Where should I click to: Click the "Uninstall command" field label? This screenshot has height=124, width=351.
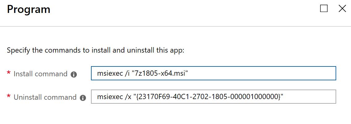45,97
